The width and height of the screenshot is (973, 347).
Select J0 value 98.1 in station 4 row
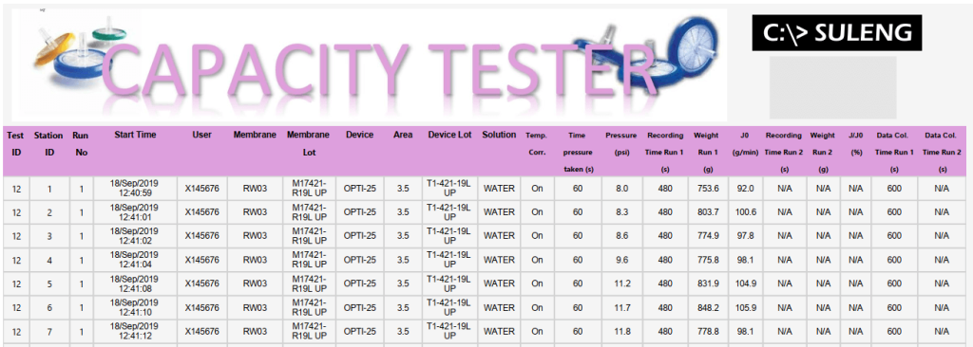tap(745, 260)
